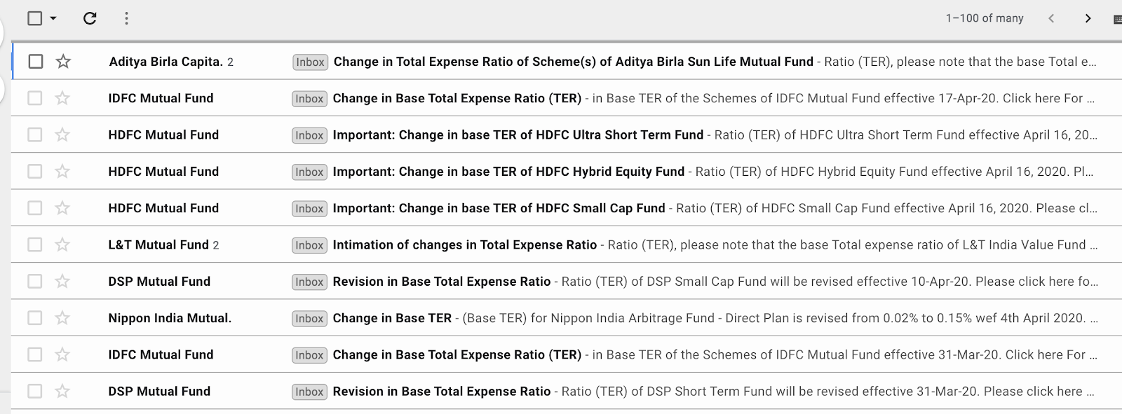Star the Nippon India Mutual email
1122x414 pixels.
[62, 318]
